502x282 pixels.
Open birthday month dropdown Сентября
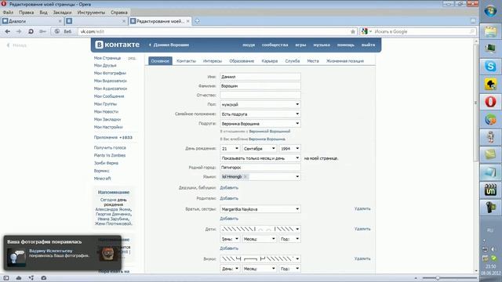tap(260, 148)
